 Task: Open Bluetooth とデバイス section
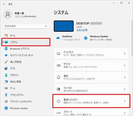(26, 49)
